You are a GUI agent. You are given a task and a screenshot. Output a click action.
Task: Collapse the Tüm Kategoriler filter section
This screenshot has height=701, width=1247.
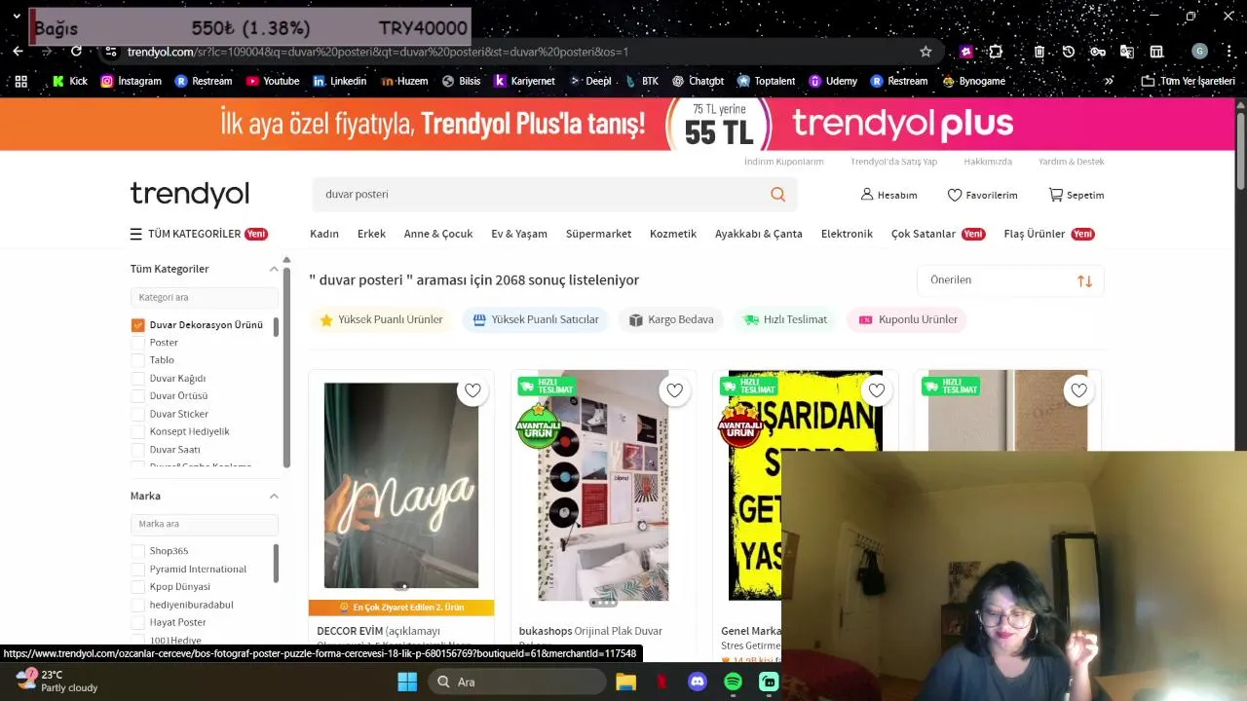coord(274,269)
